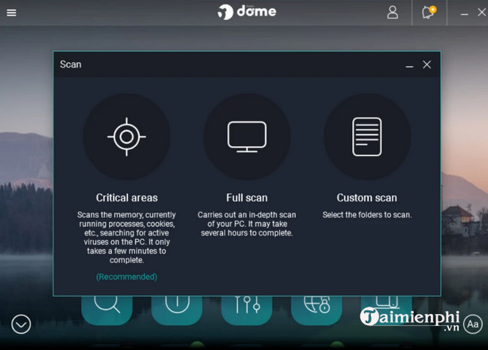Screen dimensions: 488x350
Task: Start the Critical areas scan icon
Action: 127,136
